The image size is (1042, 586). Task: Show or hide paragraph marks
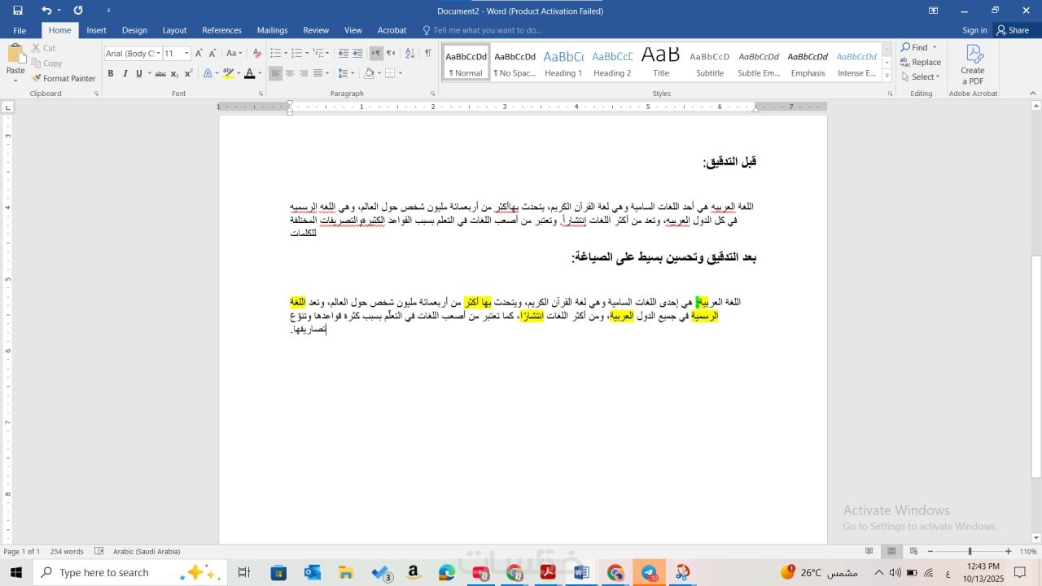[x=428, y=53]
